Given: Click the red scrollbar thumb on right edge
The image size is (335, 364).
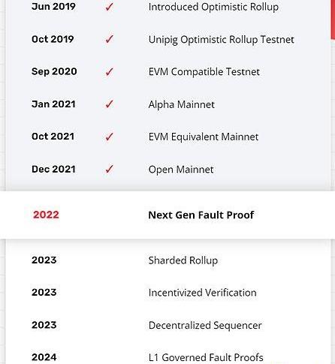Looking at the screenshot, I should point(333,20).
